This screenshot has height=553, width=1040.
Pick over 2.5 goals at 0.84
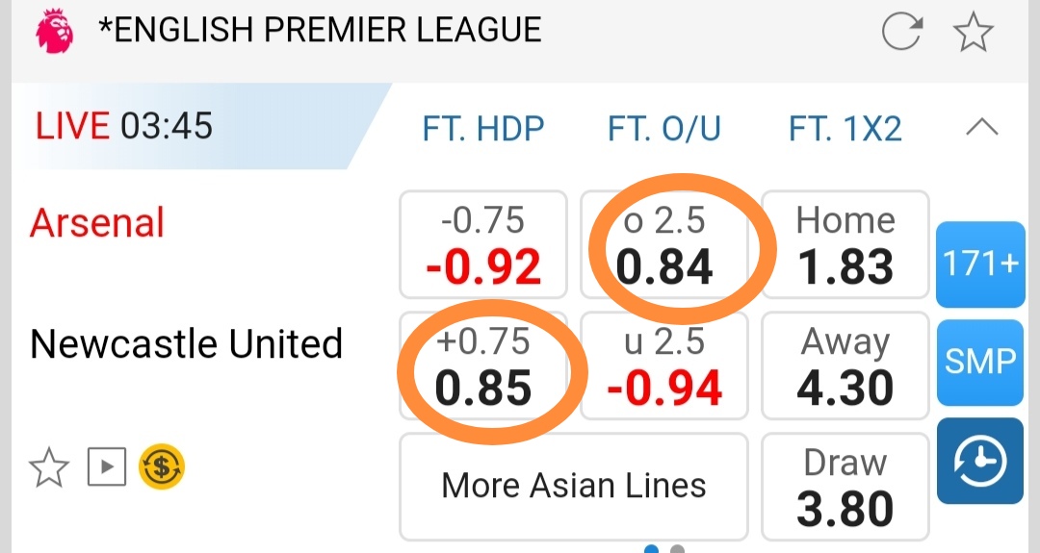665,245
